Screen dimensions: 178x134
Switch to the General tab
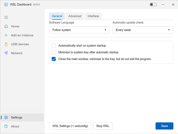(57, 16)
